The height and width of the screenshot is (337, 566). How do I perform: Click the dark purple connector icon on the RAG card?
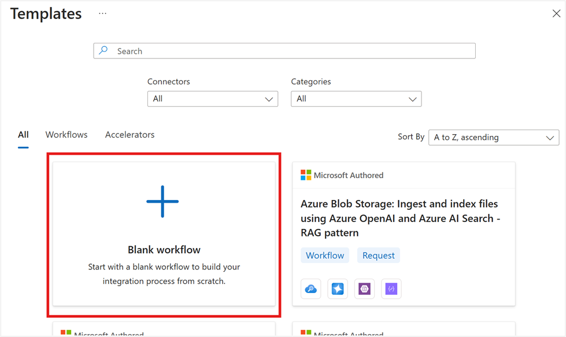tap(364, 288)
